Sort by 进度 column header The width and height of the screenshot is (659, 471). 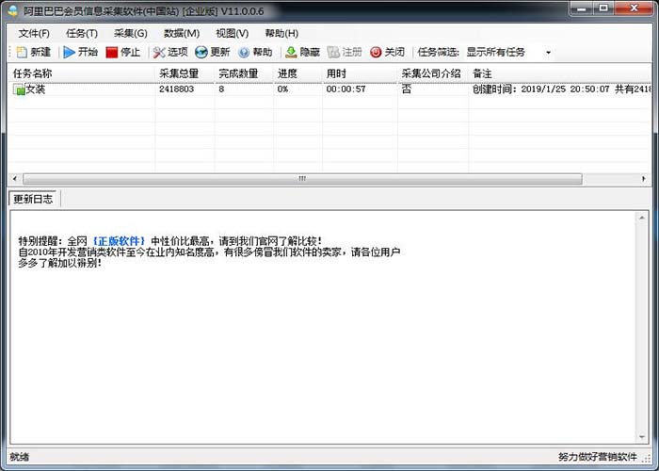pos(298,73)
